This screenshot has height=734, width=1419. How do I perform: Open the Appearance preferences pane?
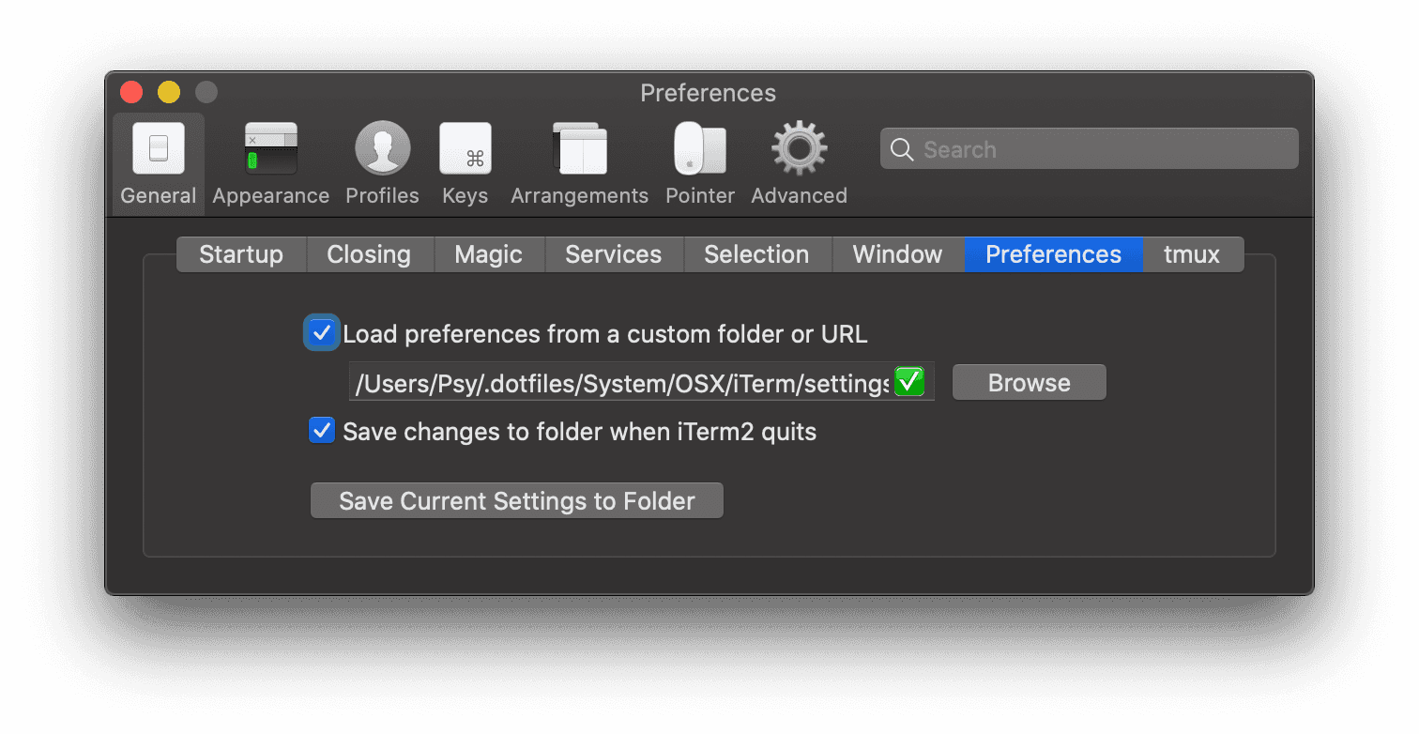click(x=270, y=161)
